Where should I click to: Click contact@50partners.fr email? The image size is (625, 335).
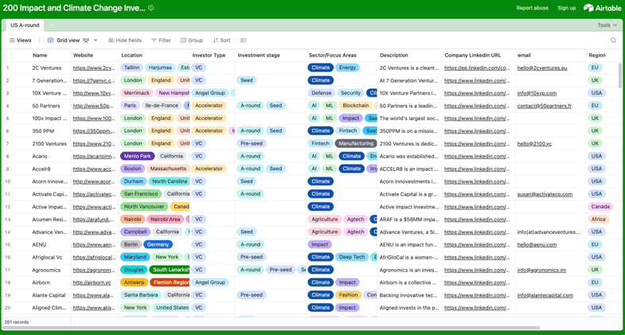545,106
